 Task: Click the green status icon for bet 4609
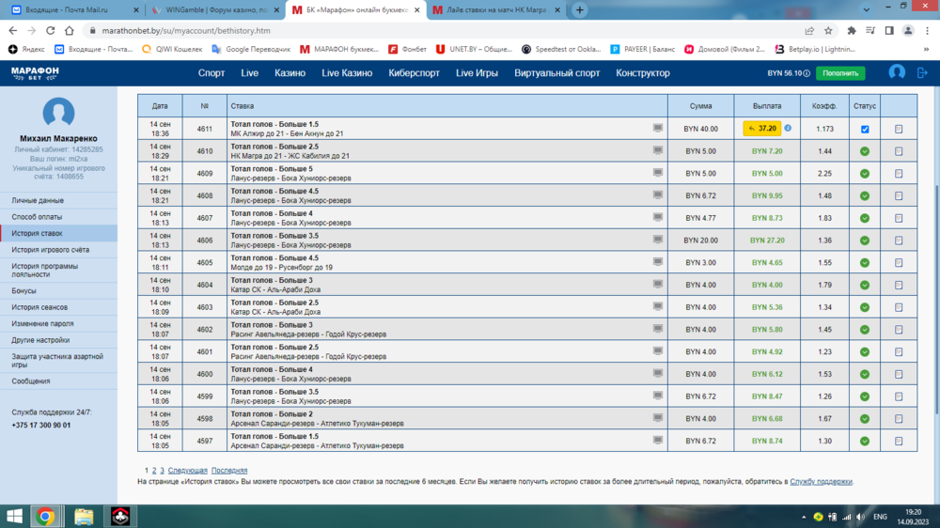point(865,174)
